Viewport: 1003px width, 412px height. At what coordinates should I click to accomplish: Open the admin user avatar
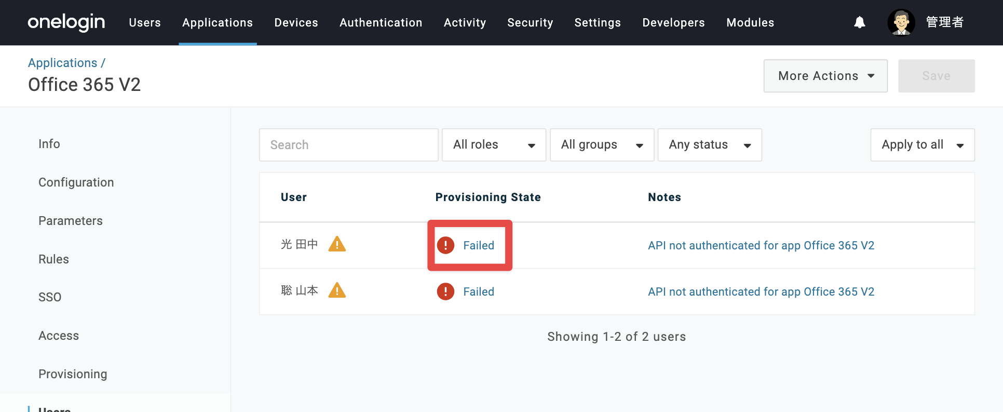tap(901, 22)
